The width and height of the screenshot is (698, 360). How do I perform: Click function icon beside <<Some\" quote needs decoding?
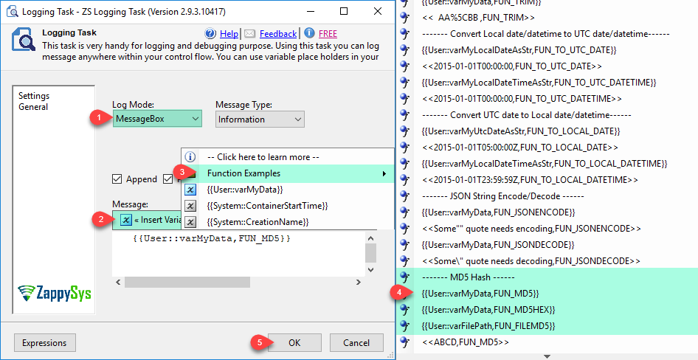point(404,260)
